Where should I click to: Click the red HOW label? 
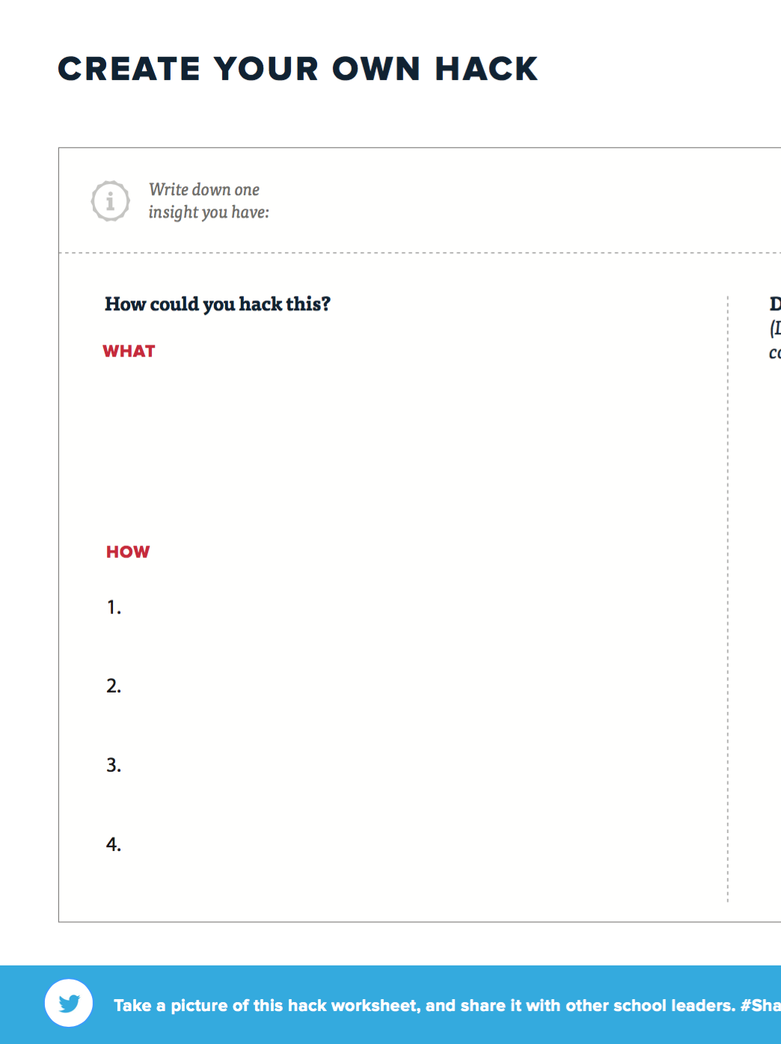pyautogui.click(x=128, y=552)
